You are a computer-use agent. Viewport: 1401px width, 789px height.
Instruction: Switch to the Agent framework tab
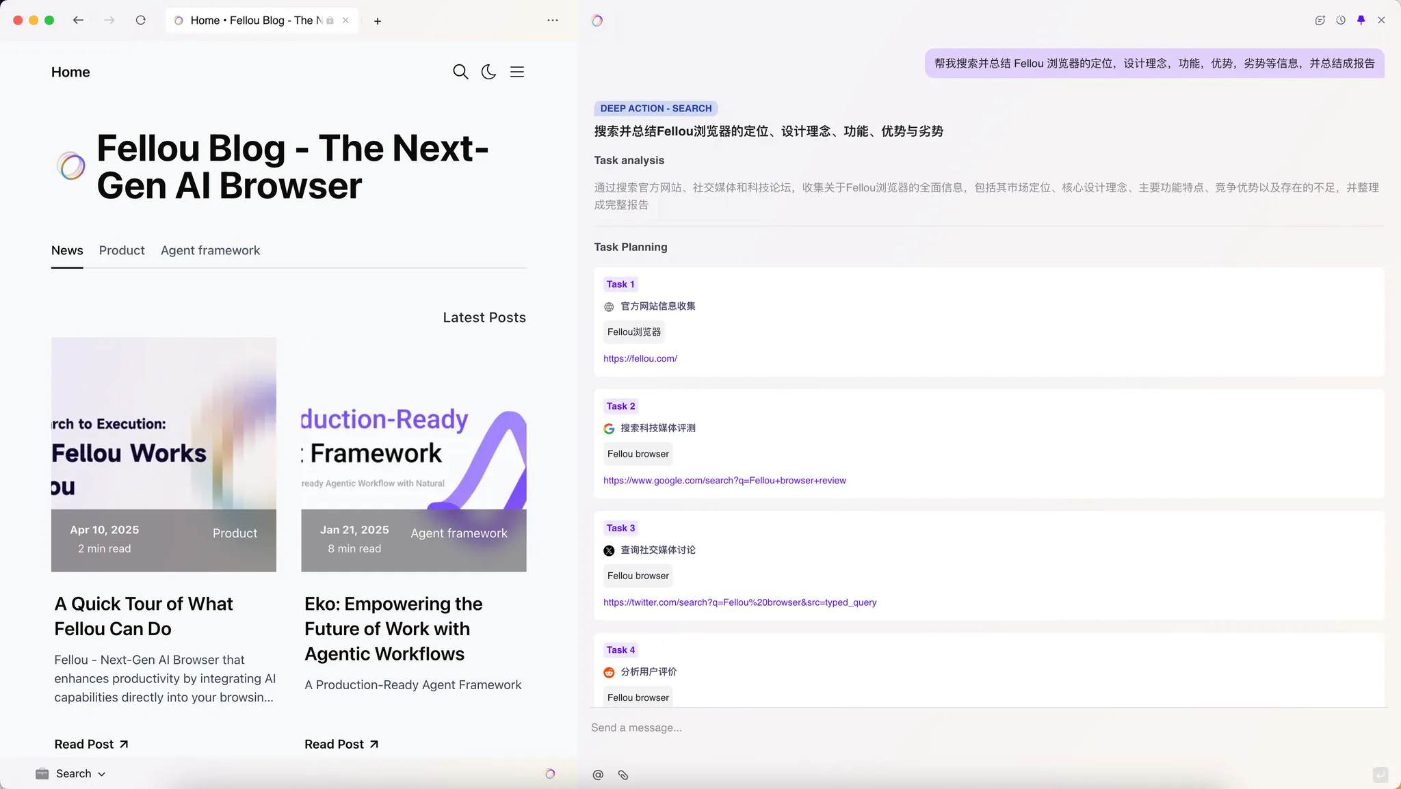click(x=210, y=250)
